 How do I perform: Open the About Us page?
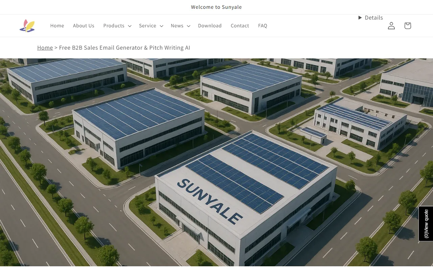pos(84,26)
